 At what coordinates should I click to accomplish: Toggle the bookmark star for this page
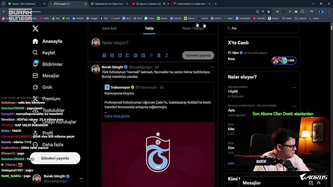(x=268, y=11)
